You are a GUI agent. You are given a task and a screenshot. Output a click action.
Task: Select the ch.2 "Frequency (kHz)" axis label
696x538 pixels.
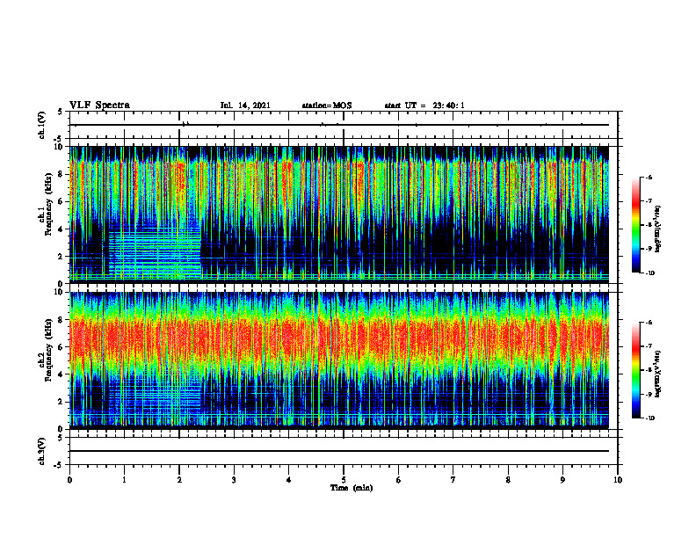click(48, 351)
